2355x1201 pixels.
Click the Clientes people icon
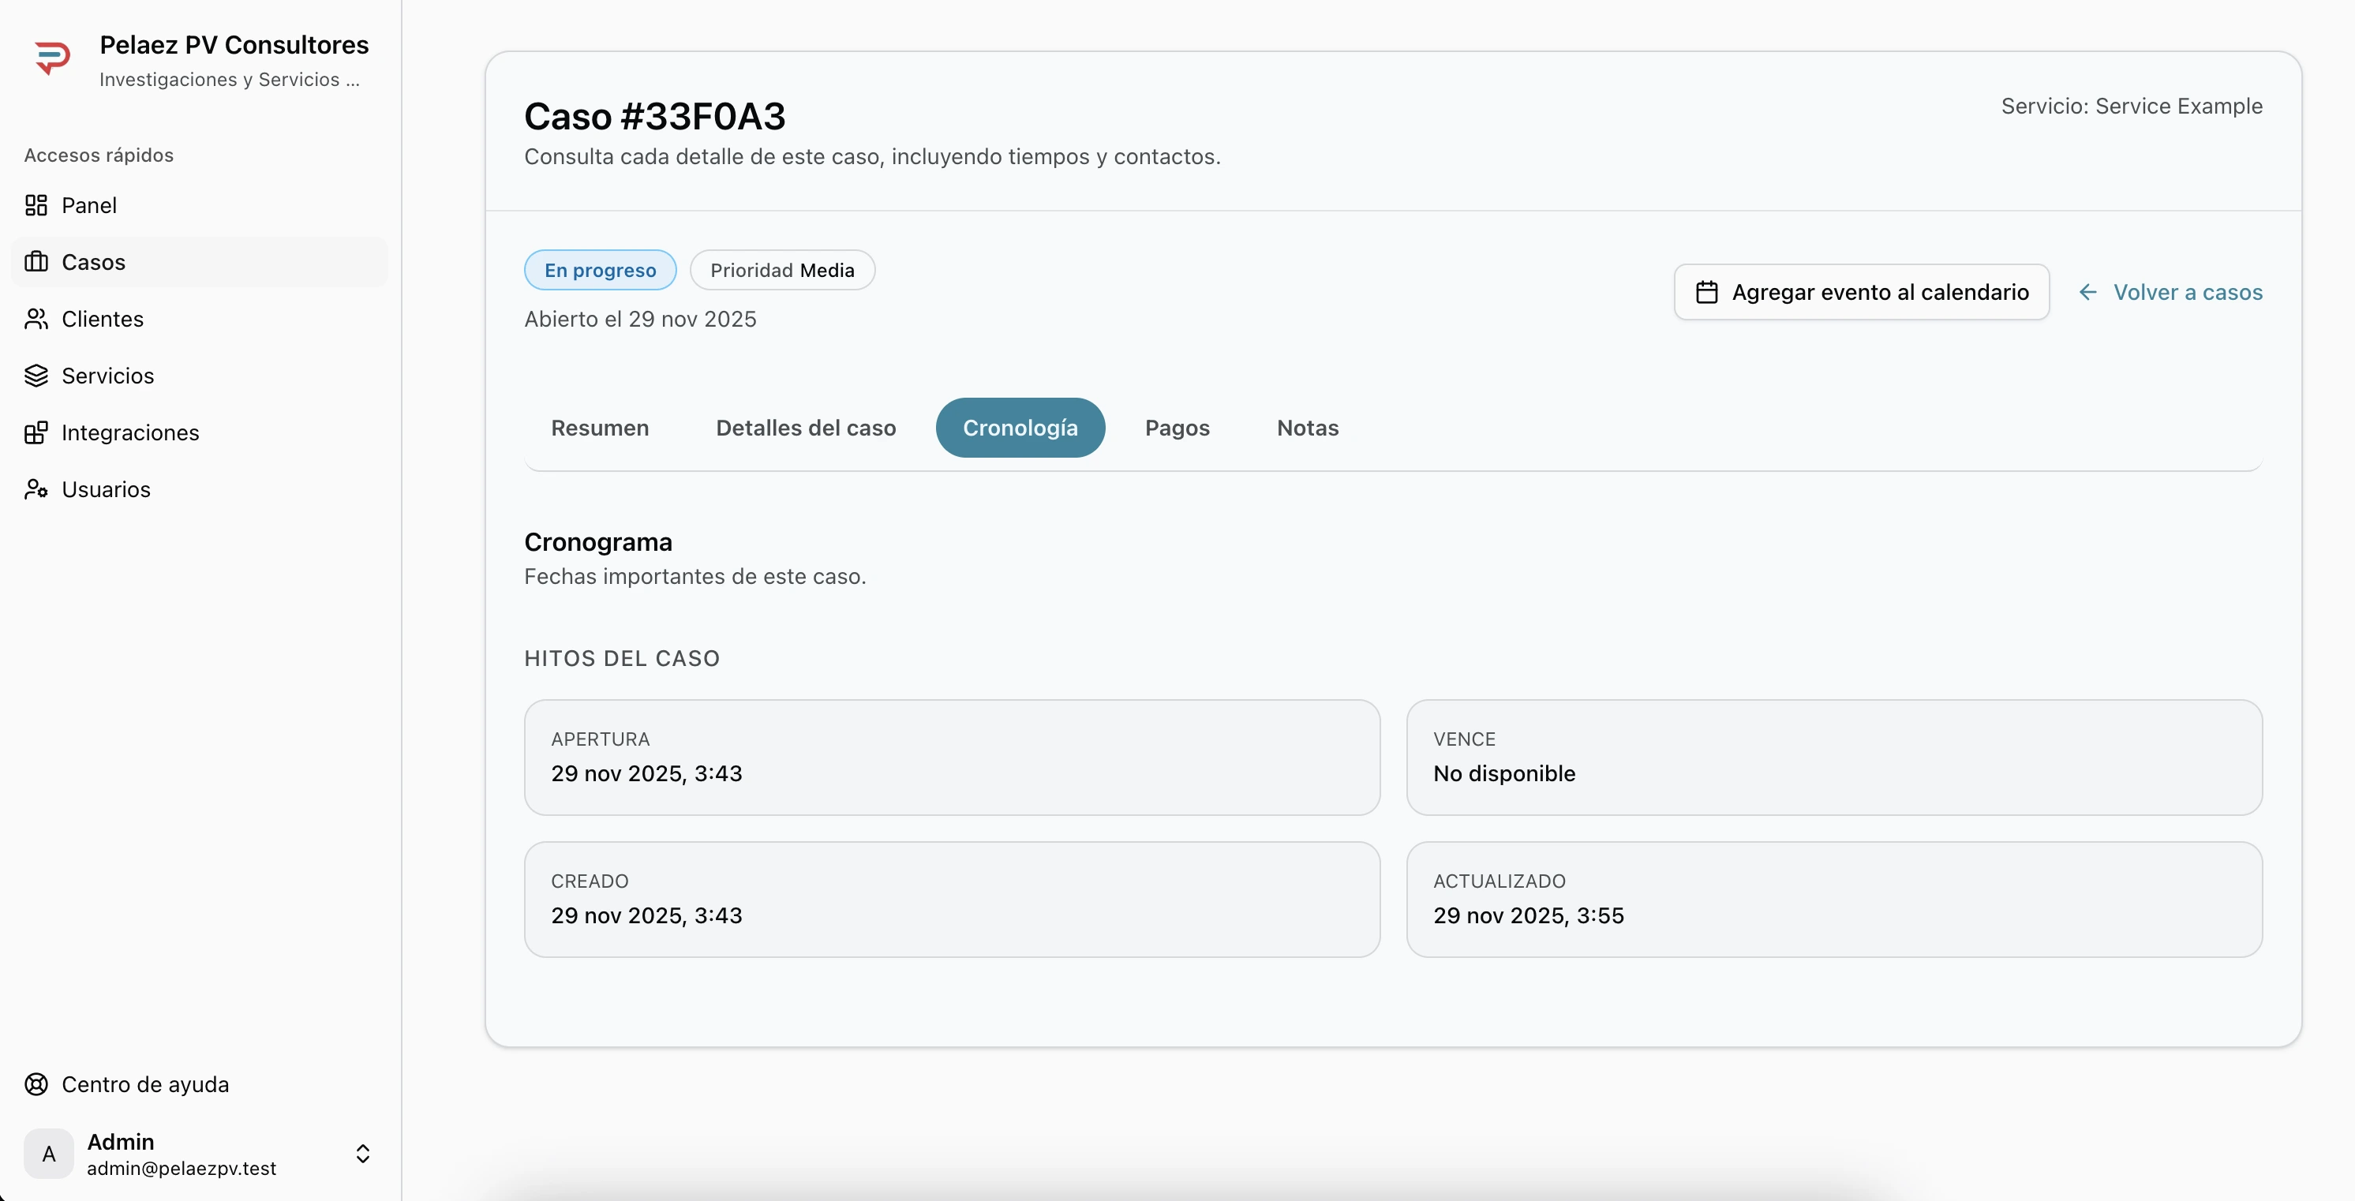coord(36,319)
